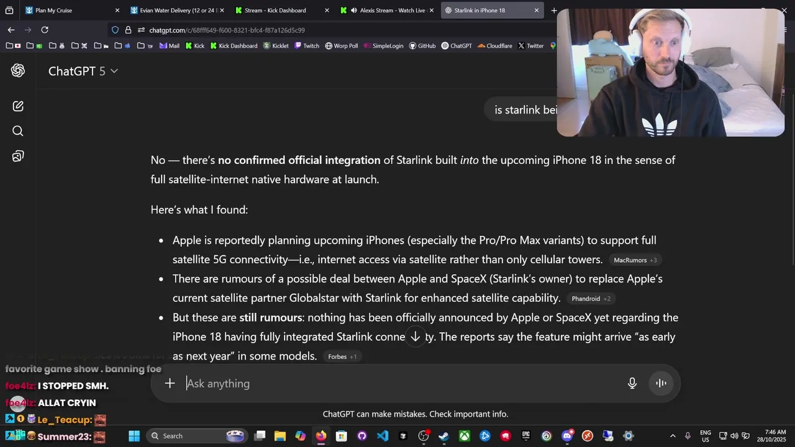795x447 pixels.
Task: Open the Kicklet bookmark
Action: (276, 46)
